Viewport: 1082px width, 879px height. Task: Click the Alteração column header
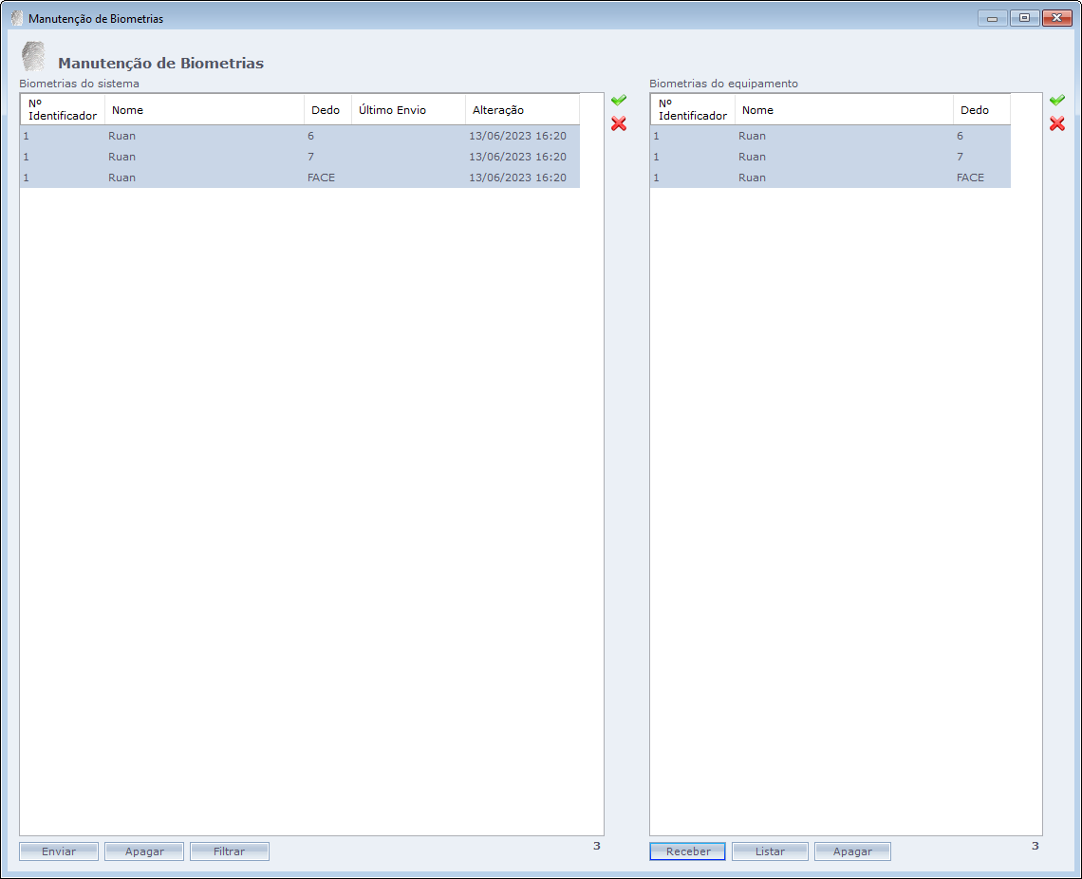point(522,110)
